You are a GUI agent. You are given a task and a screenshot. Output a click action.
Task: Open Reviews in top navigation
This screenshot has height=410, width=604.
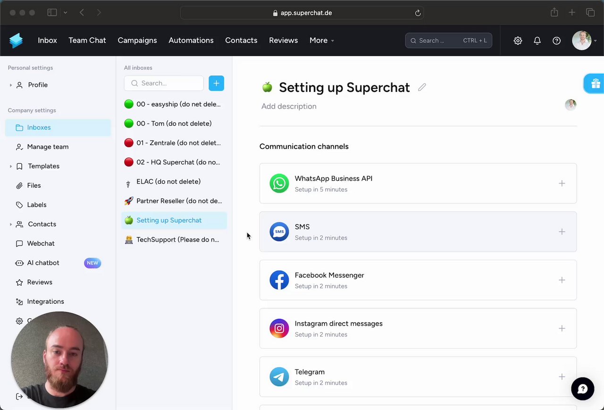pyautogui.click(x=283, y=41)
